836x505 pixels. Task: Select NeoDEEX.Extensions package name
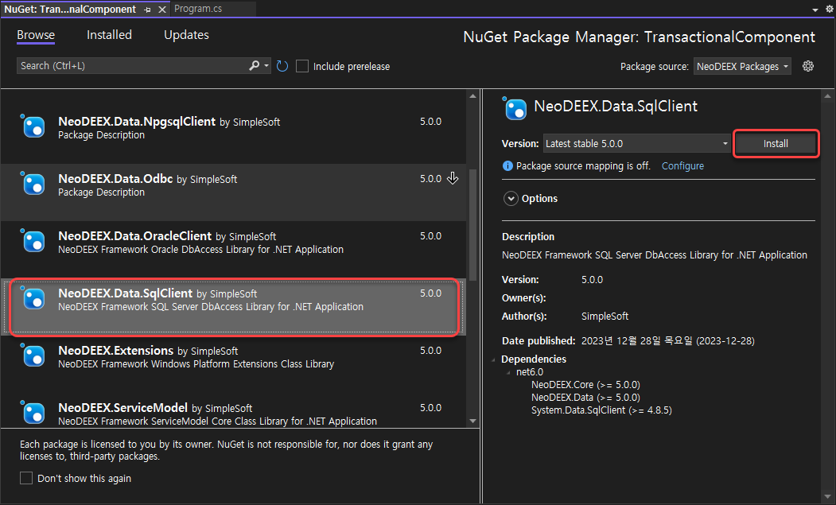[x=115, y=351]
